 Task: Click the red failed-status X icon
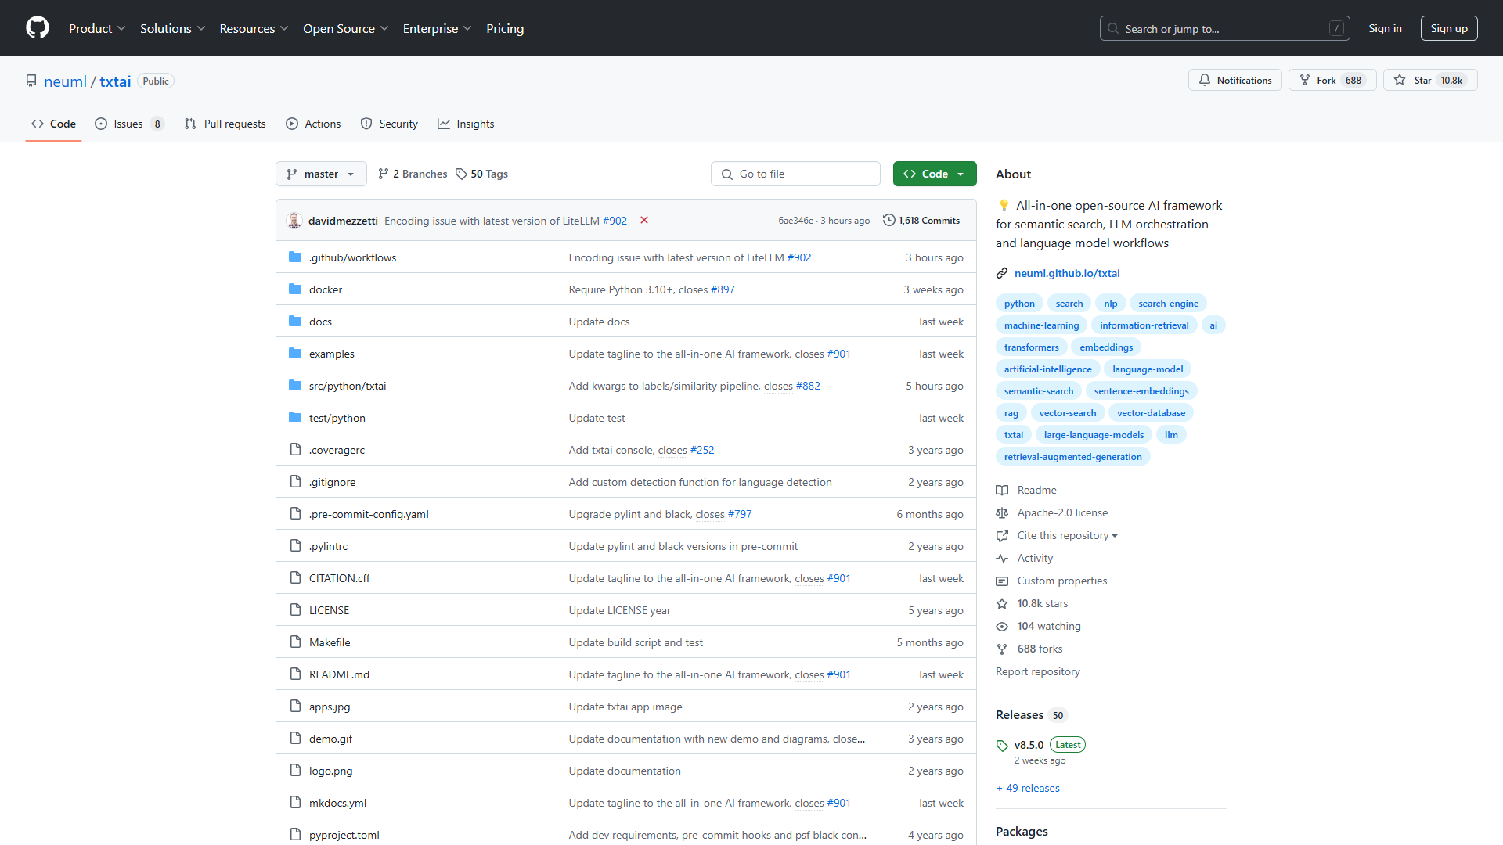click(644, 220)
